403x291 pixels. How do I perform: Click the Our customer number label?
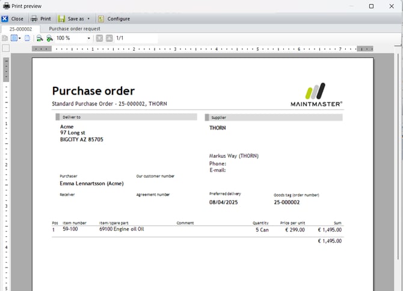pyautogui.click(x=155, y=176)
